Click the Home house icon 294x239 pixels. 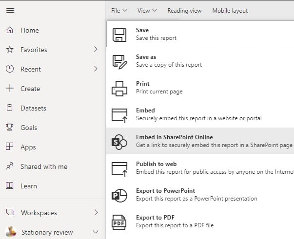click(x=10, y=30)
